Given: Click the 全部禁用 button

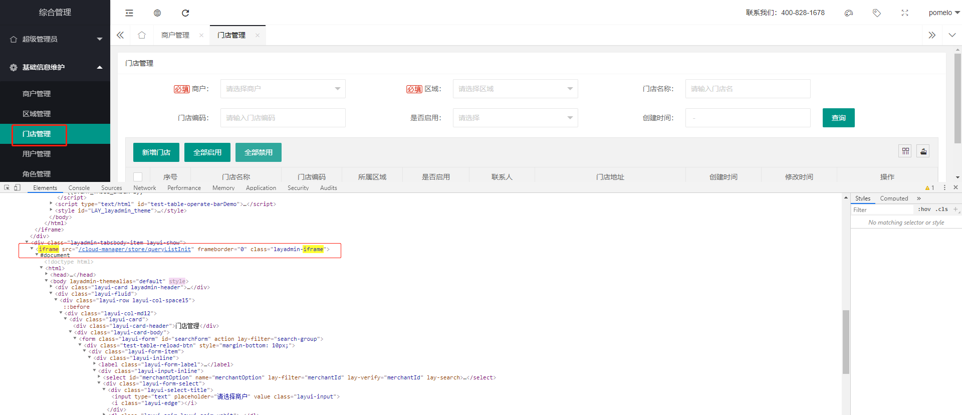Looking at the screenshot, I should pos(259,152).
